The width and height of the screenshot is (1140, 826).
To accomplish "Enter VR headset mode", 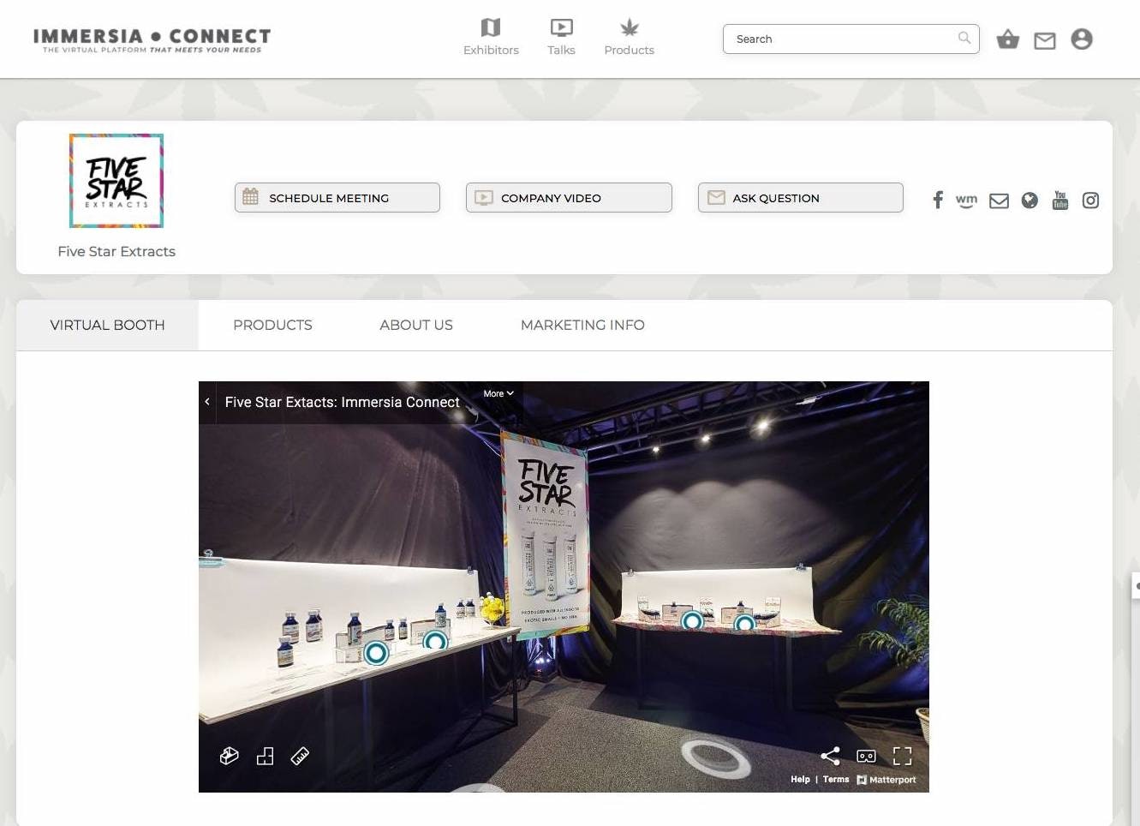I will (x=867, y=756).
